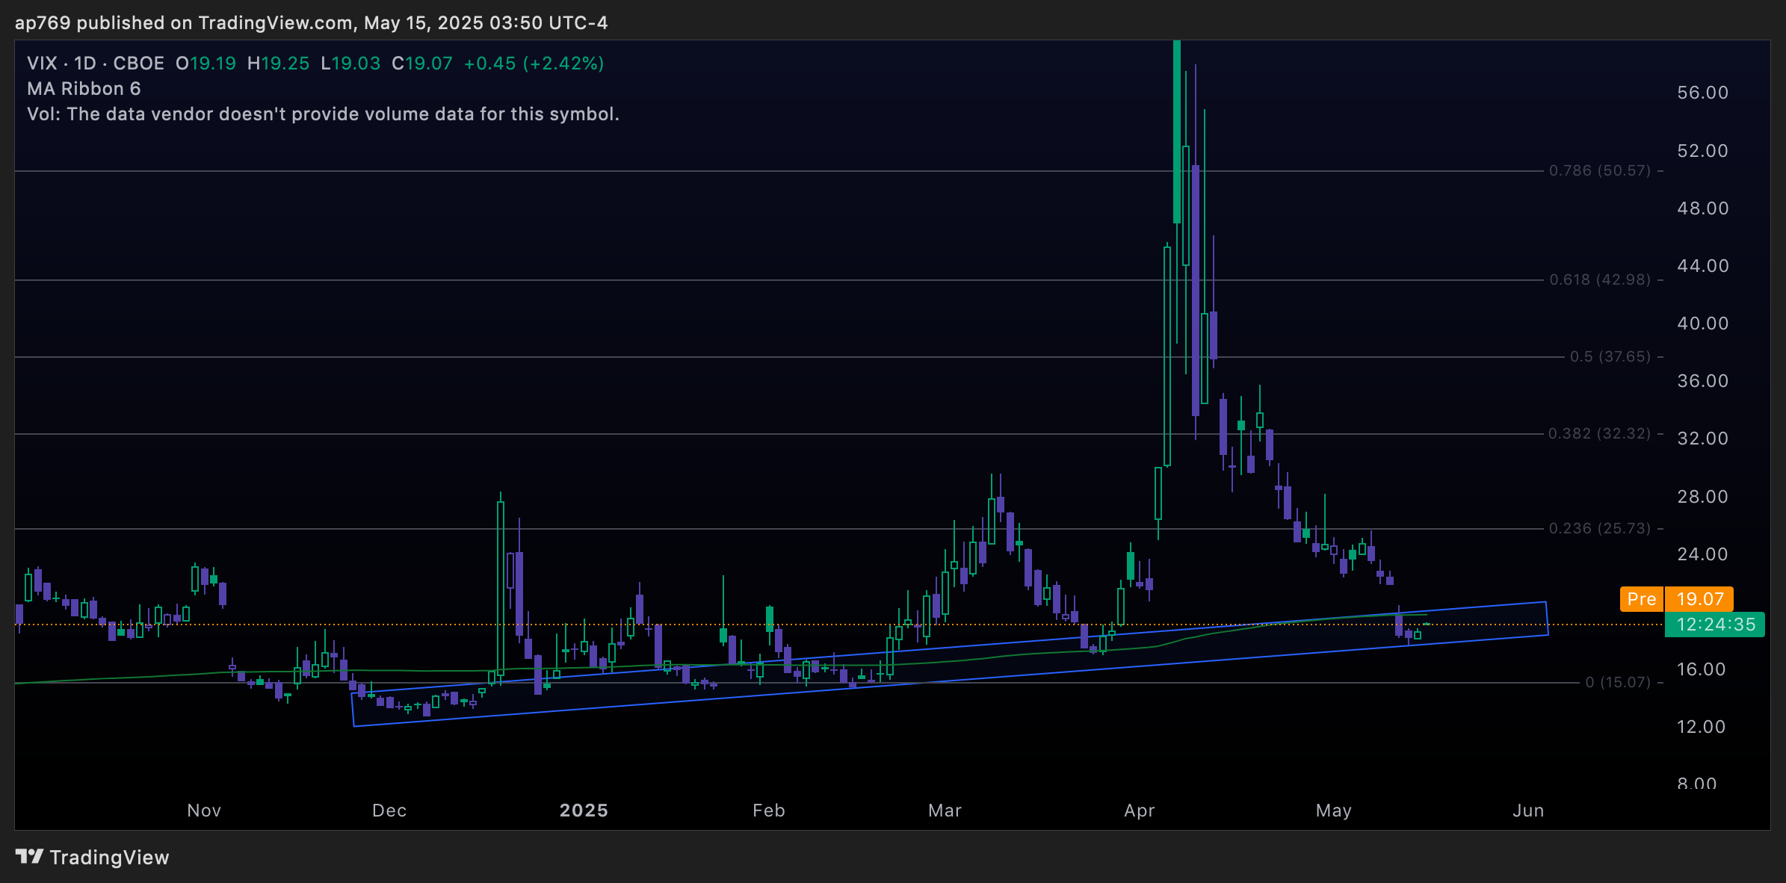
Task: Click the +0.45 (+2.42%) change value
Action: coord(534,63)
